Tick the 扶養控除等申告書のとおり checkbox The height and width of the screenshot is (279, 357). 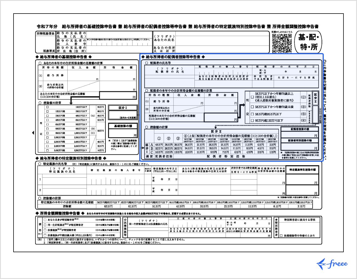tap(281, 236)
